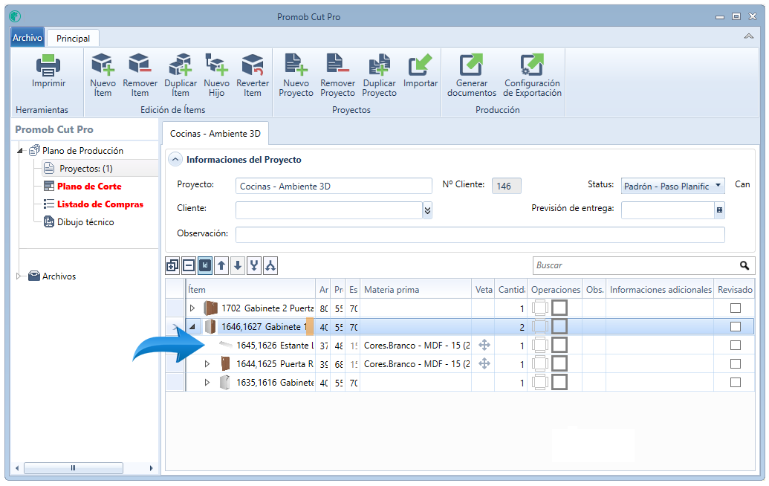Click the Observación field
This screenshot has width=769, height=486.
click(480, 234)
